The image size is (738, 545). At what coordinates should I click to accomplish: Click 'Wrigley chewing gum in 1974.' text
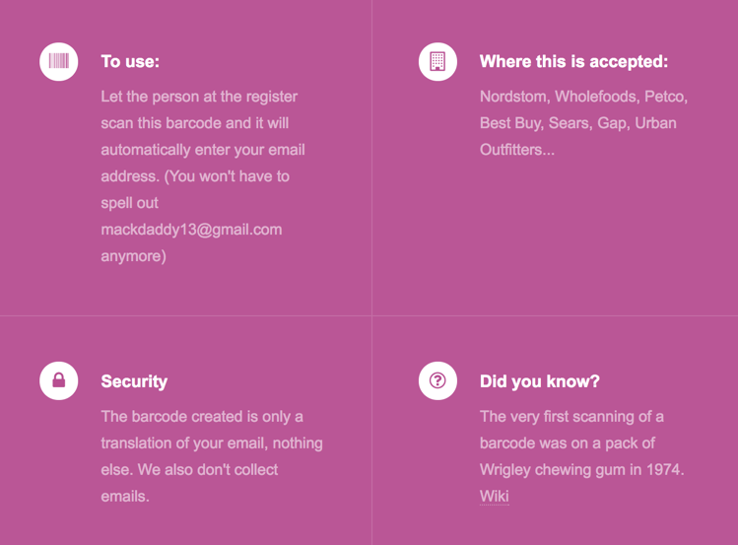[581, 470]
